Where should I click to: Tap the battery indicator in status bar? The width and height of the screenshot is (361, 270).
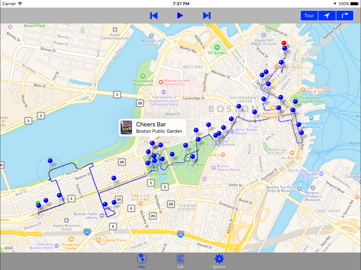[x=355, y=4]
